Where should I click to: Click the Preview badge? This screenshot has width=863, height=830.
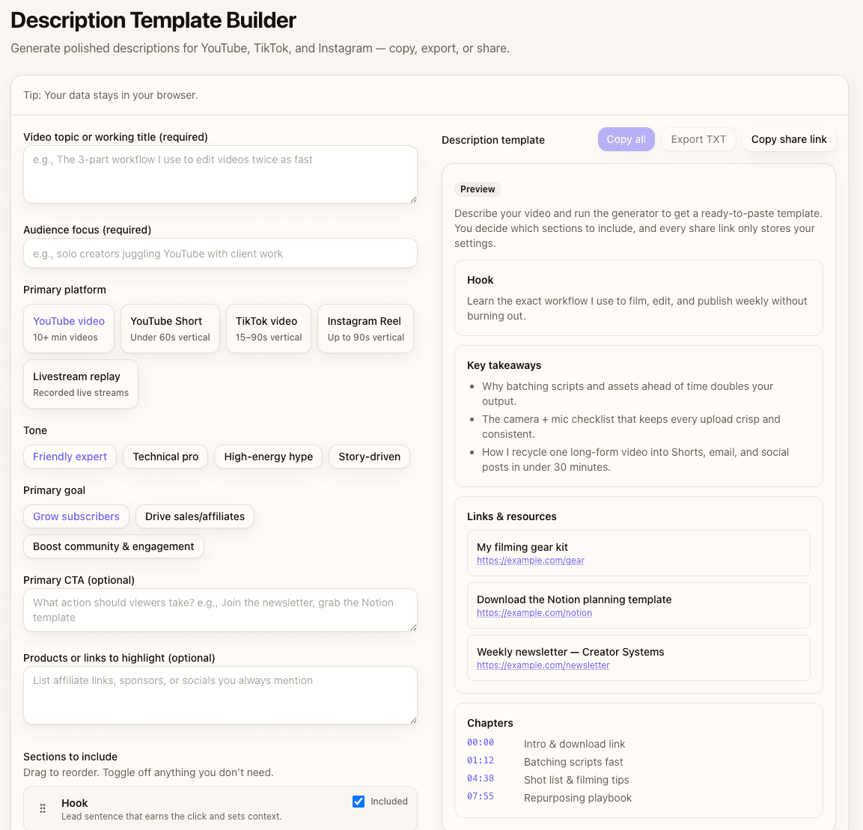[477, 189]
